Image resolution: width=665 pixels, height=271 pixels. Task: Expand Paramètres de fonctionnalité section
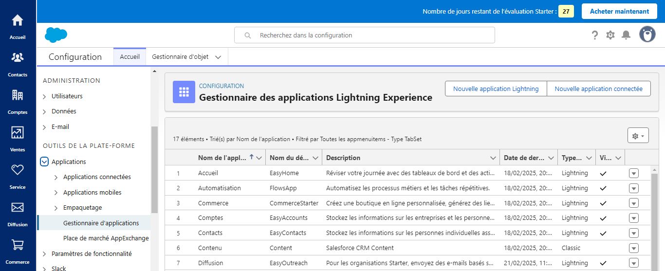tap(44, 254)
